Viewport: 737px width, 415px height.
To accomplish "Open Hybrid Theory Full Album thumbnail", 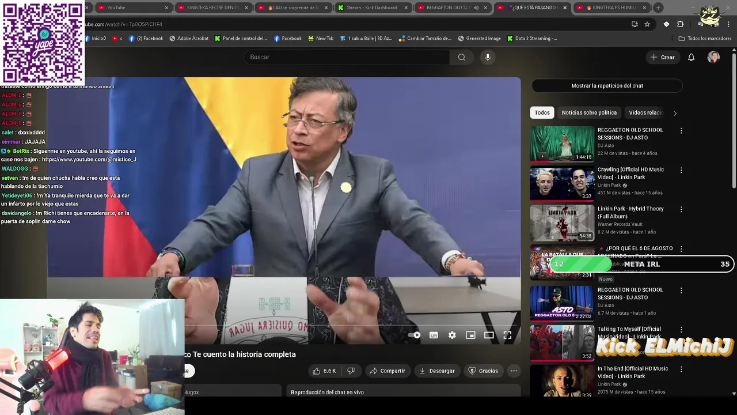I will [562, 223].
